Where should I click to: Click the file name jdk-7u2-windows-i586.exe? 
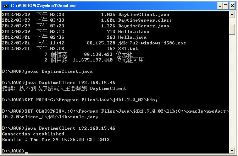point(152,43)
